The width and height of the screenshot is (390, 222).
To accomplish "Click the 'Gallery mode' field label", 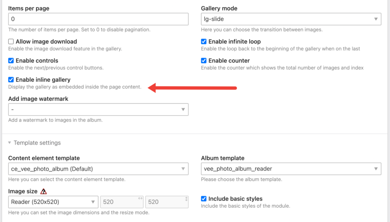I will (x=219, y=8).
